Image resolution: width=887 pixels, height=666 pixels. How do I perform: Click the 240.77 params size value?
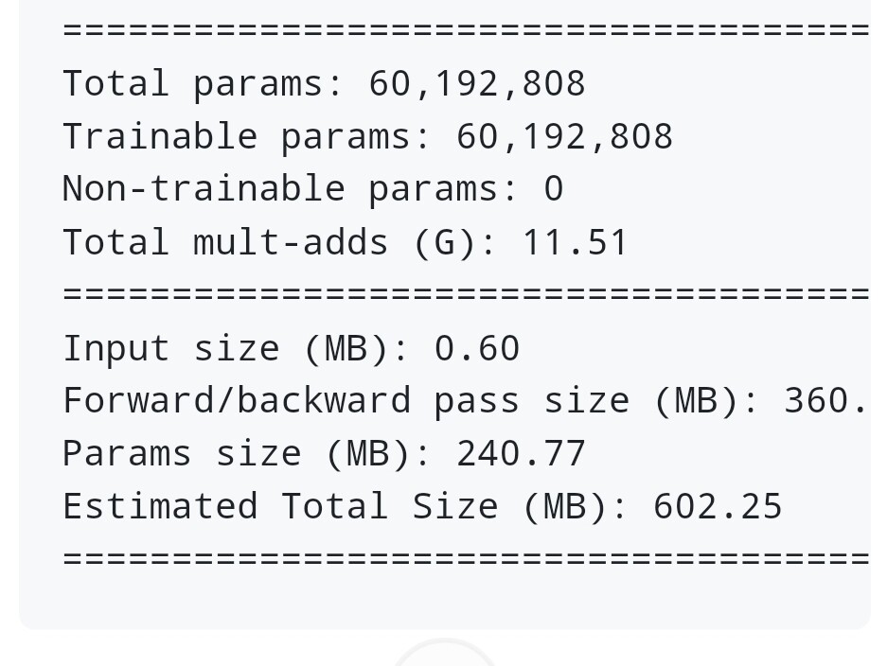click(521, 453)
